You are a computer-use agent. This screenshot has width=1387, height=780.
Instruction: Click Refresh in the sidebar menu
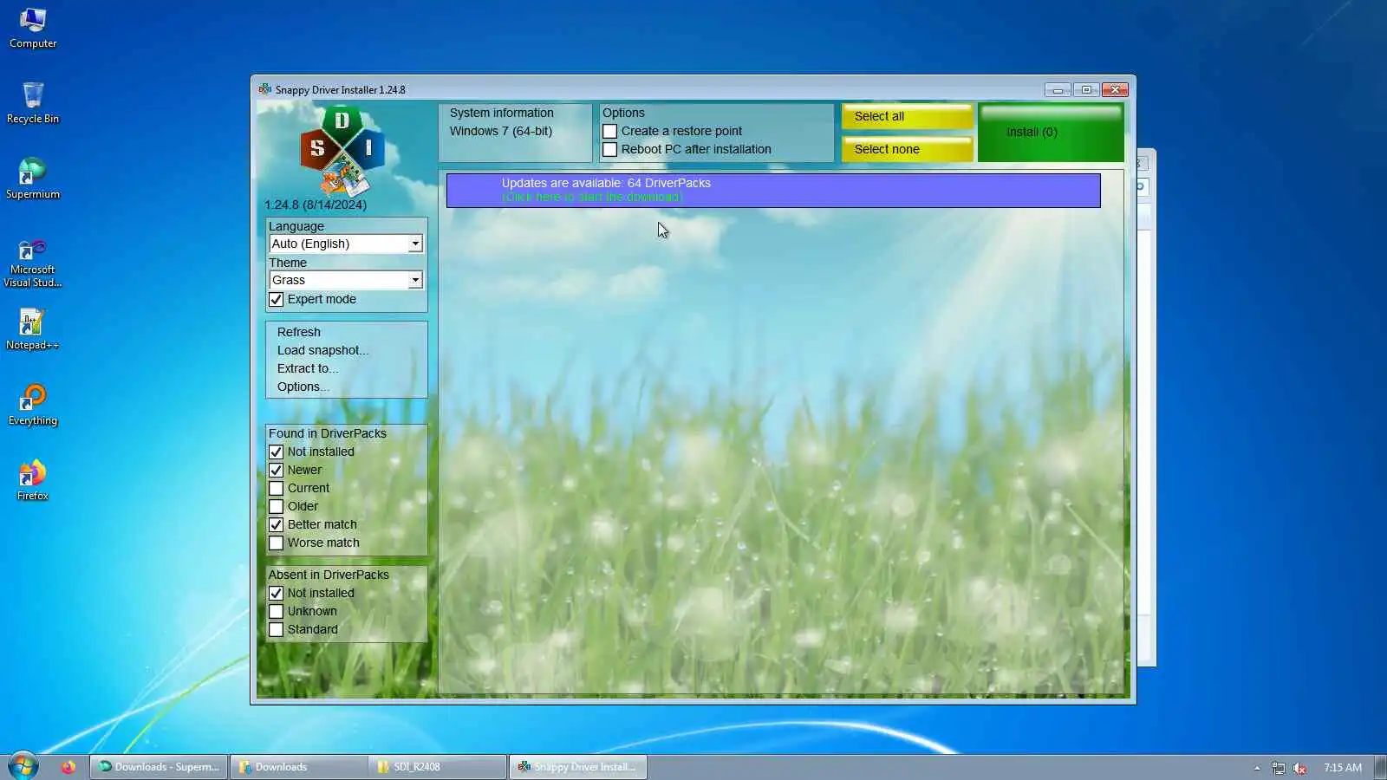click(x=299, y=332)
